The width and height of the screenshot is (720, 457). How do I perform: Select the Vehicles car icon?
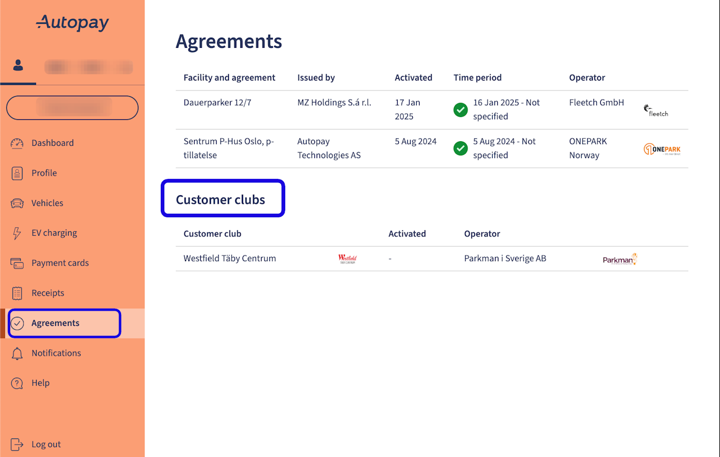tap(17, 203)
